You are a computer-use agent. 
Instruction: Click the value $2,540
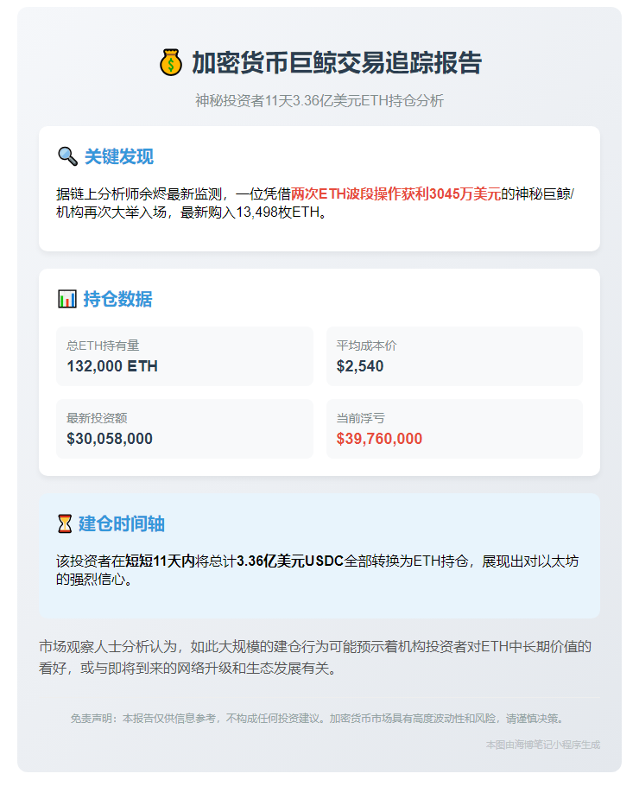360,366
